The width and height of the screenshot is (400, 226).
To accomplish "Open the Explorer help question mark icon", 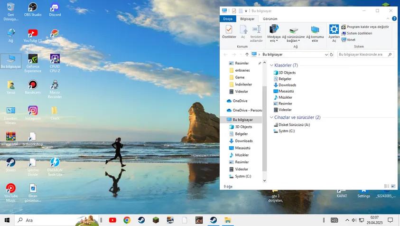I will point(394,19).
